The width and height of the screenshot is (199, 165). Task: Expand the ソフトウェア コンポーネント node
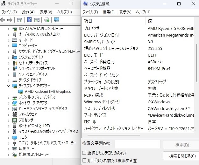8,69
